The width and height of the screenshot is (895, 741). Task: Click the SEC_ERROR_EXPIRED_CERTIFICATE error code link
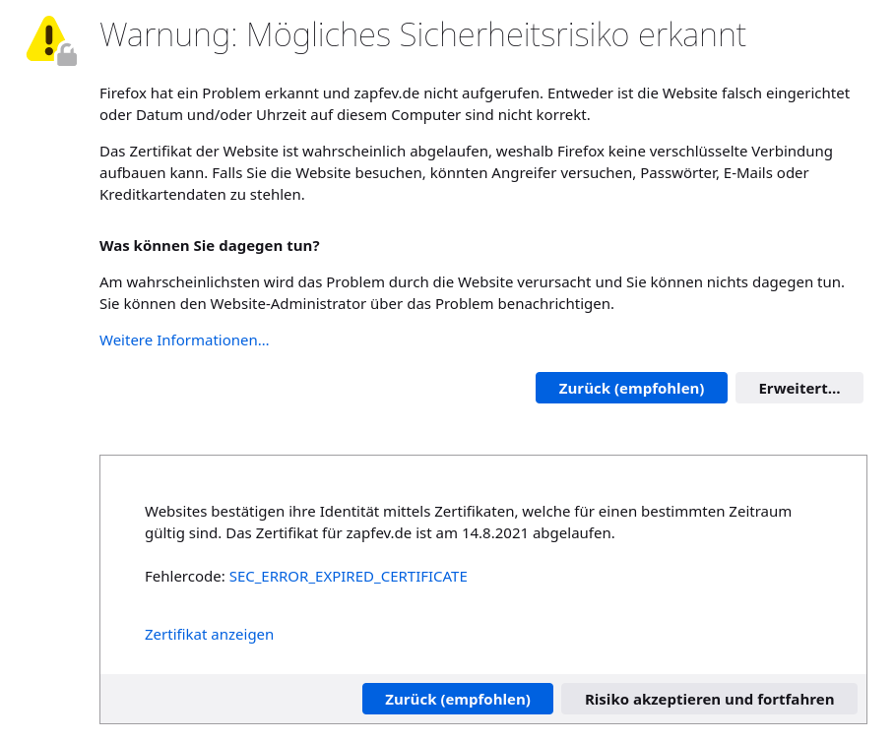click(348, 577)
